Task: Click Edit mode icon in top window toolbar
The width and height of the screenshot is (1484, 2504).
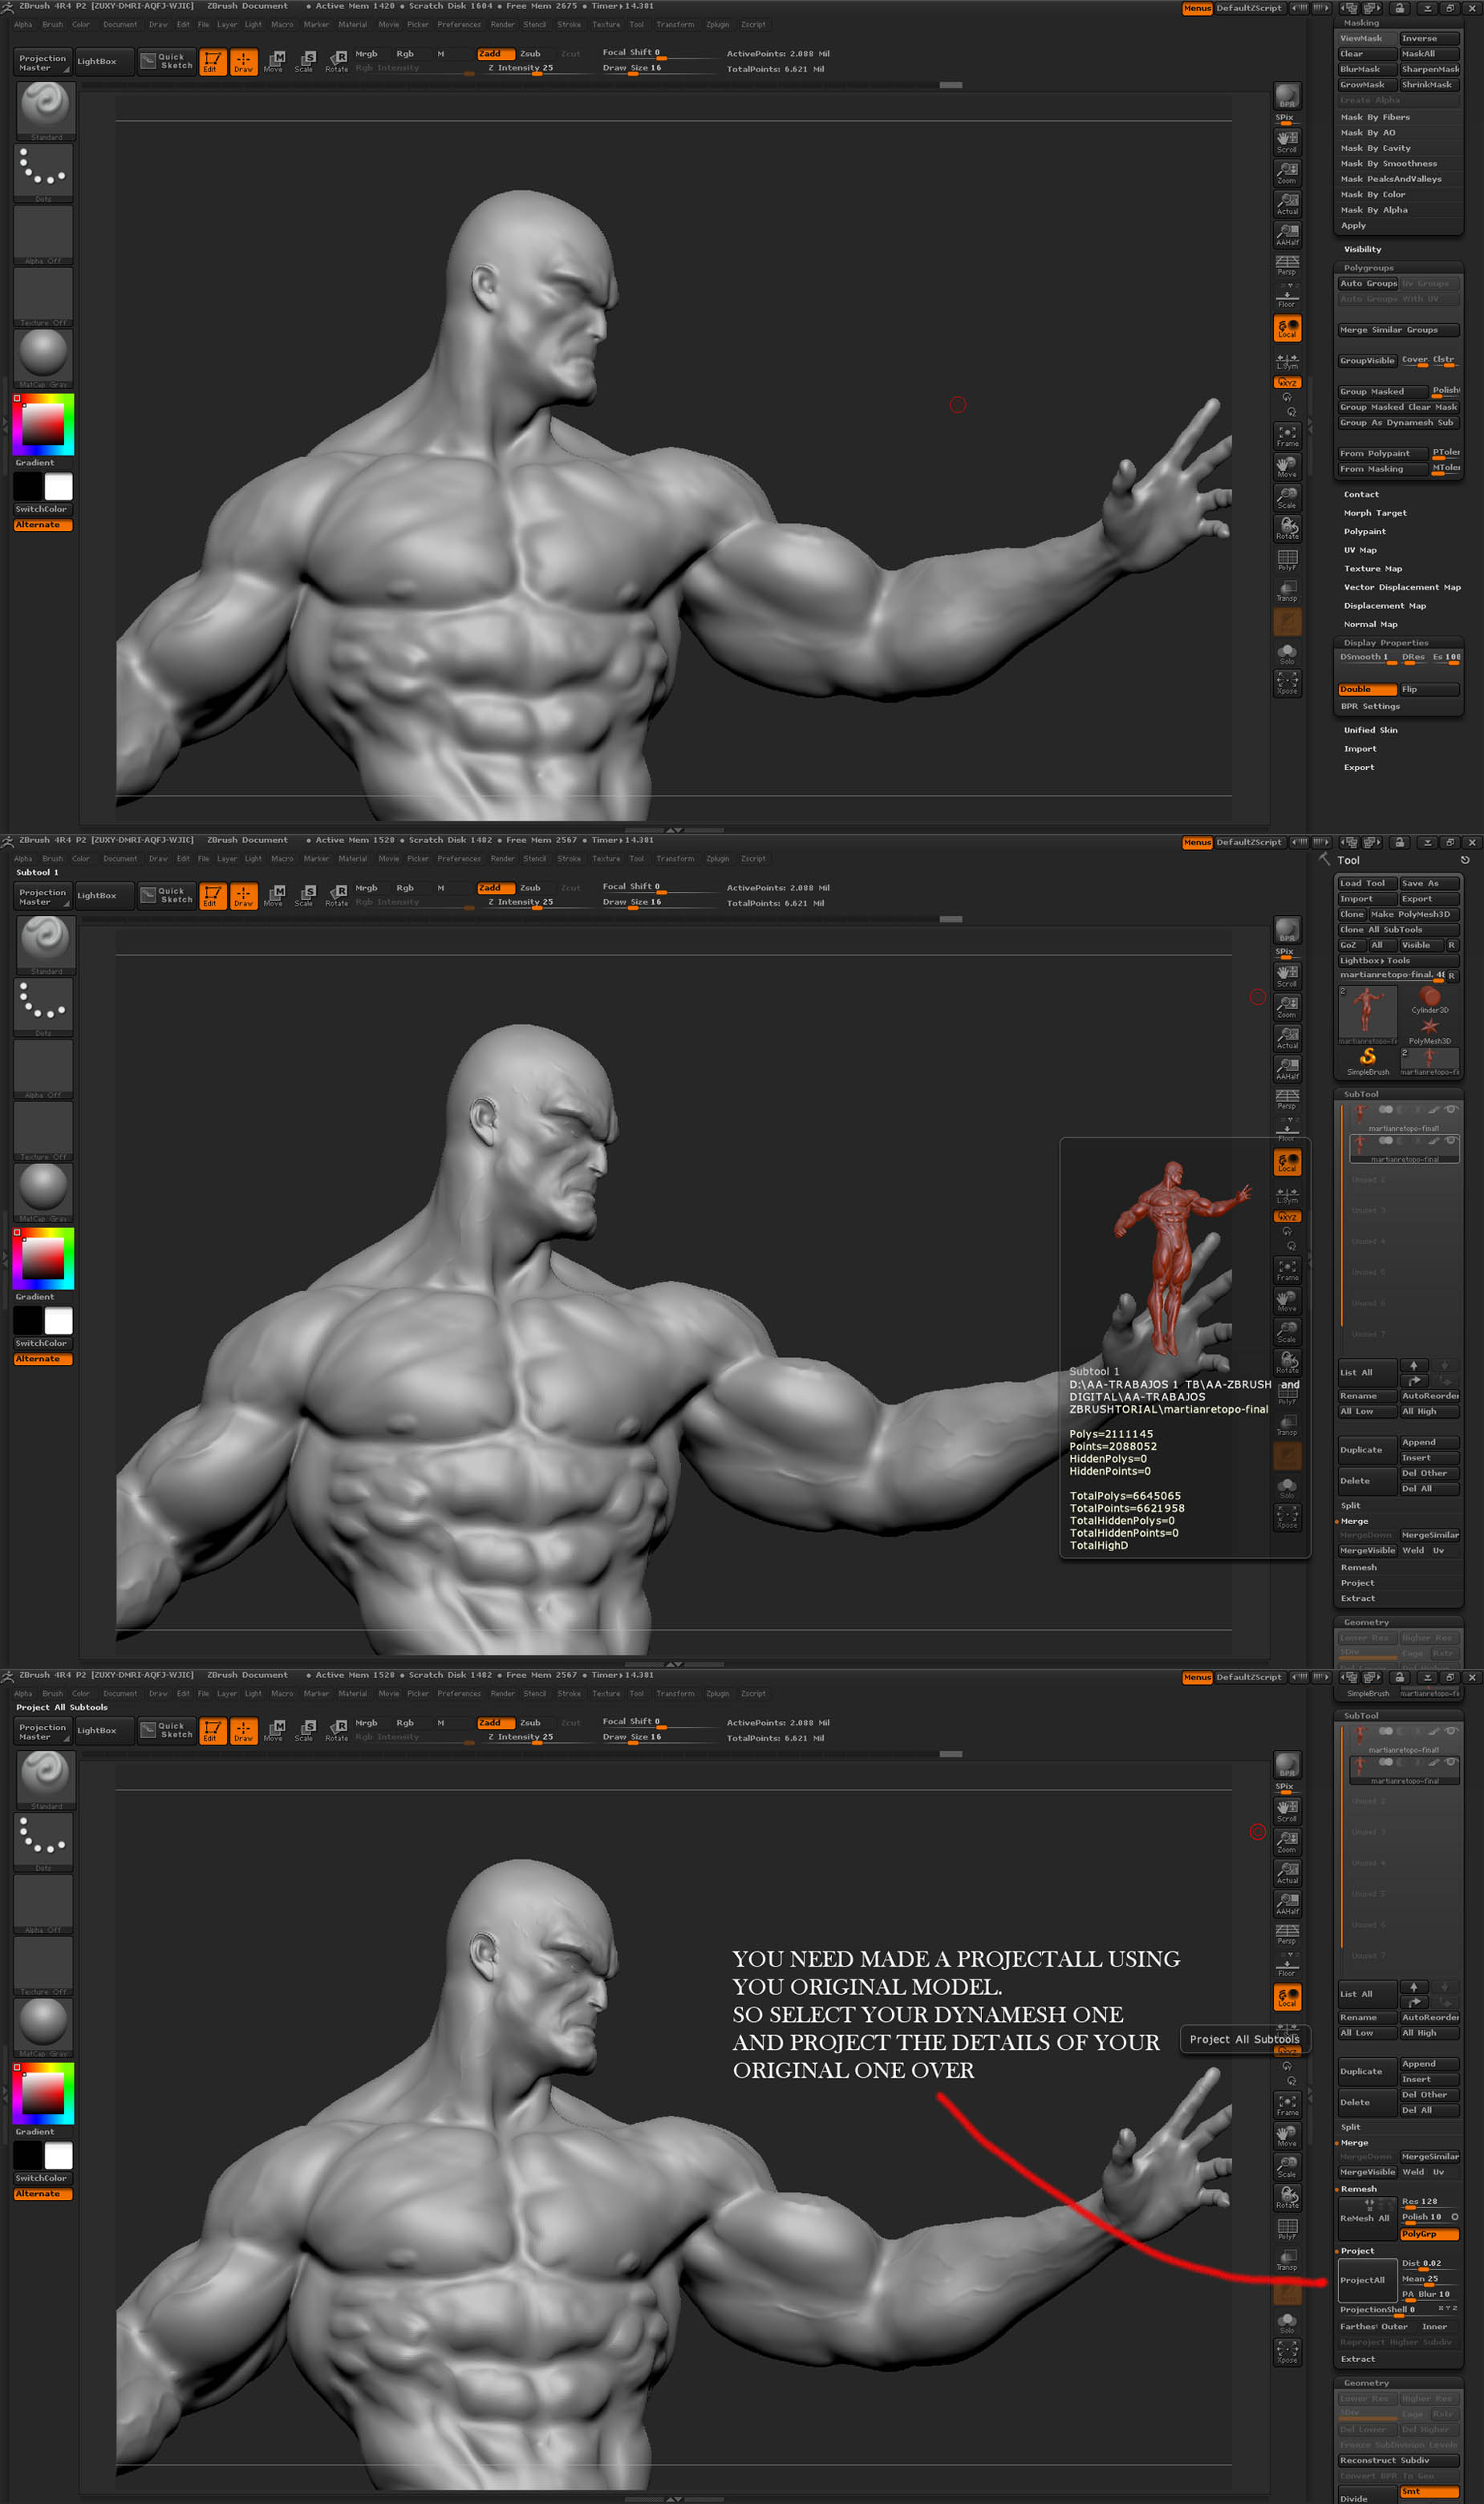Action: pos(212,62)
